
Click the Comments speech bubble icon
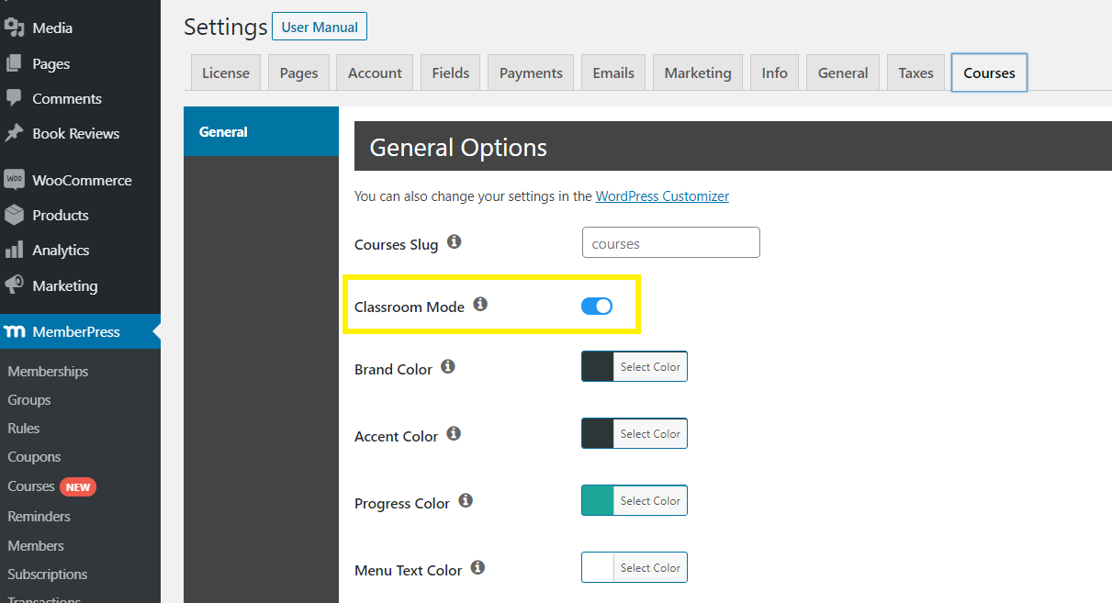coord(14,98)
